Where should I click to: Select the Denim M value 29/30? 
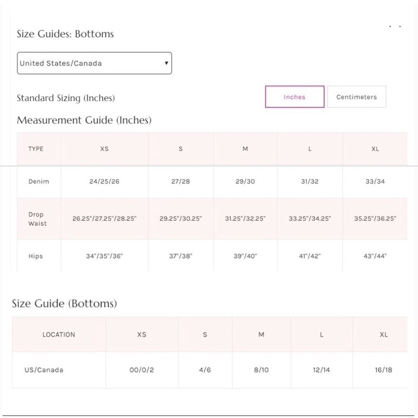tap(245, 181)
